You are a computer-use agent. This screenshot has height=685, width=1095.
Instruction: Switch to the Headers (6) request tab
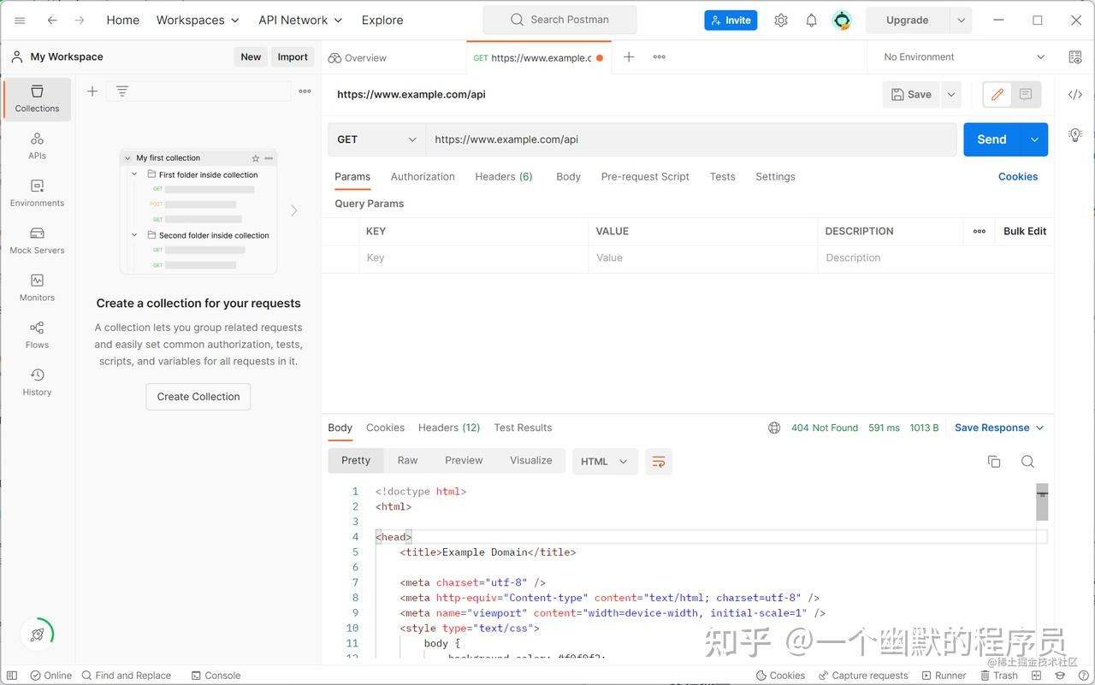(503, 176)
